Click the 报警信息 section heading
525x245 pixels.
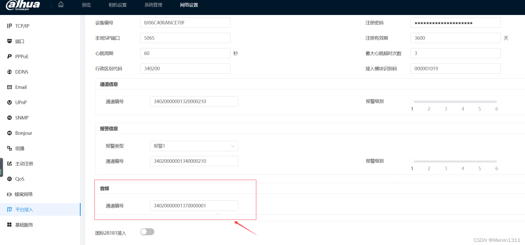(109, 129)
